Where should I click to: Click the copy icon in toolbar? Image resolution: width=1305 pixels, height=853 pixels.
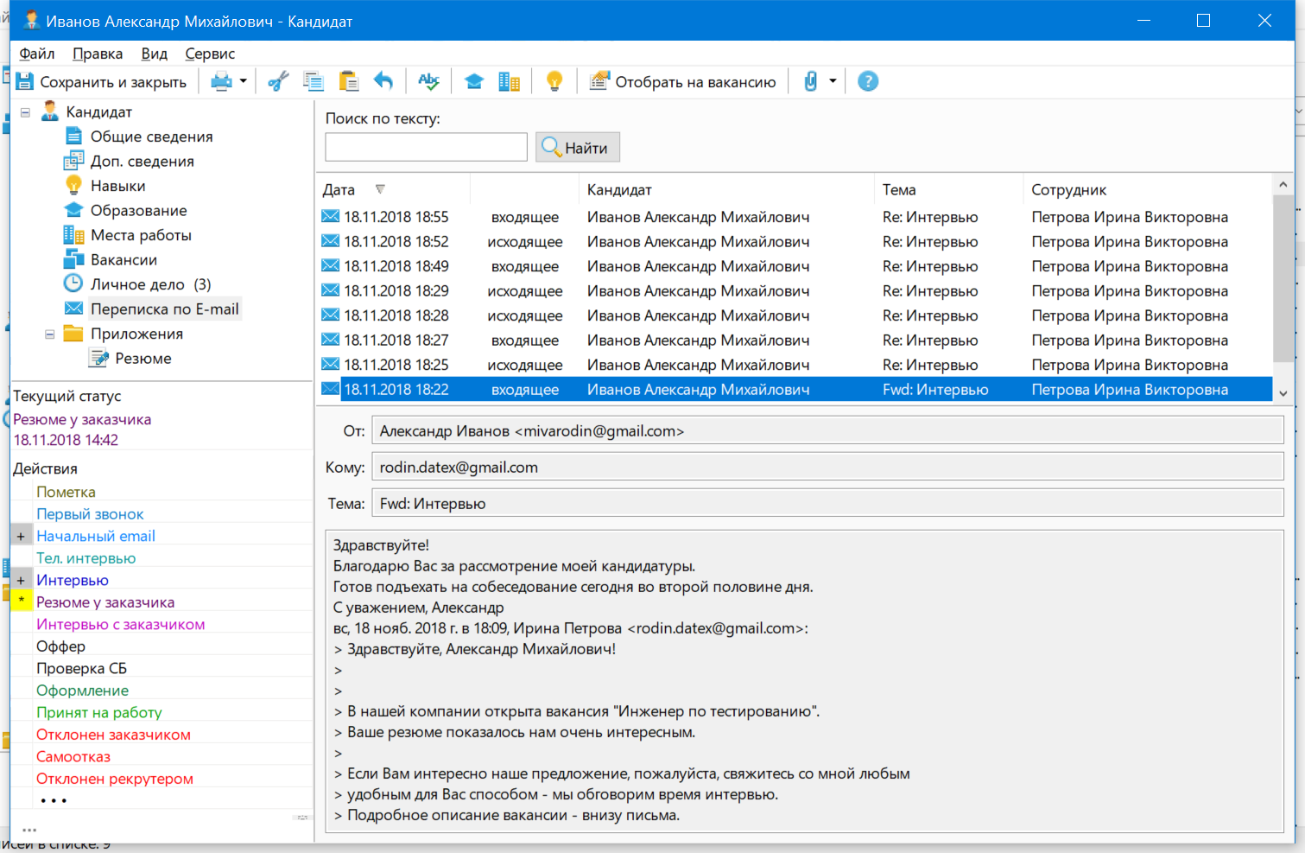(x=313, y=82)
